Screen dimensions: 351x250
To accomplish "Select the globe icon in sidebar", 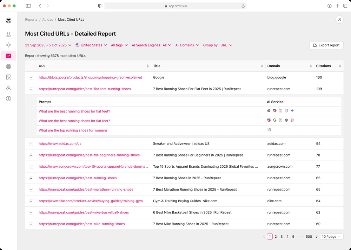I will click(8, 66).
